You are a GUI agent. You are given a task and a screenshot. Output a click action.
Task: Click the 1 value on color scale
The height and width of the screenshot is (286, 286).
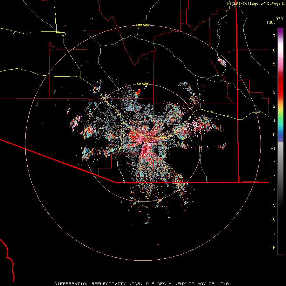274,120
